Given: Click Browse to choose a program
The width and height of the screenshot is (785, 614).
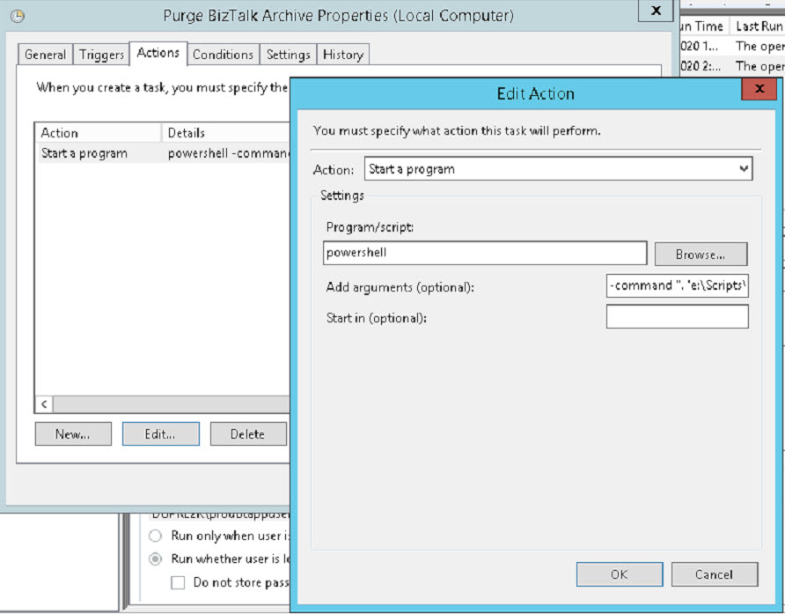Looking at the screenshot, I should pyautogui.click(x=700, y=255).
